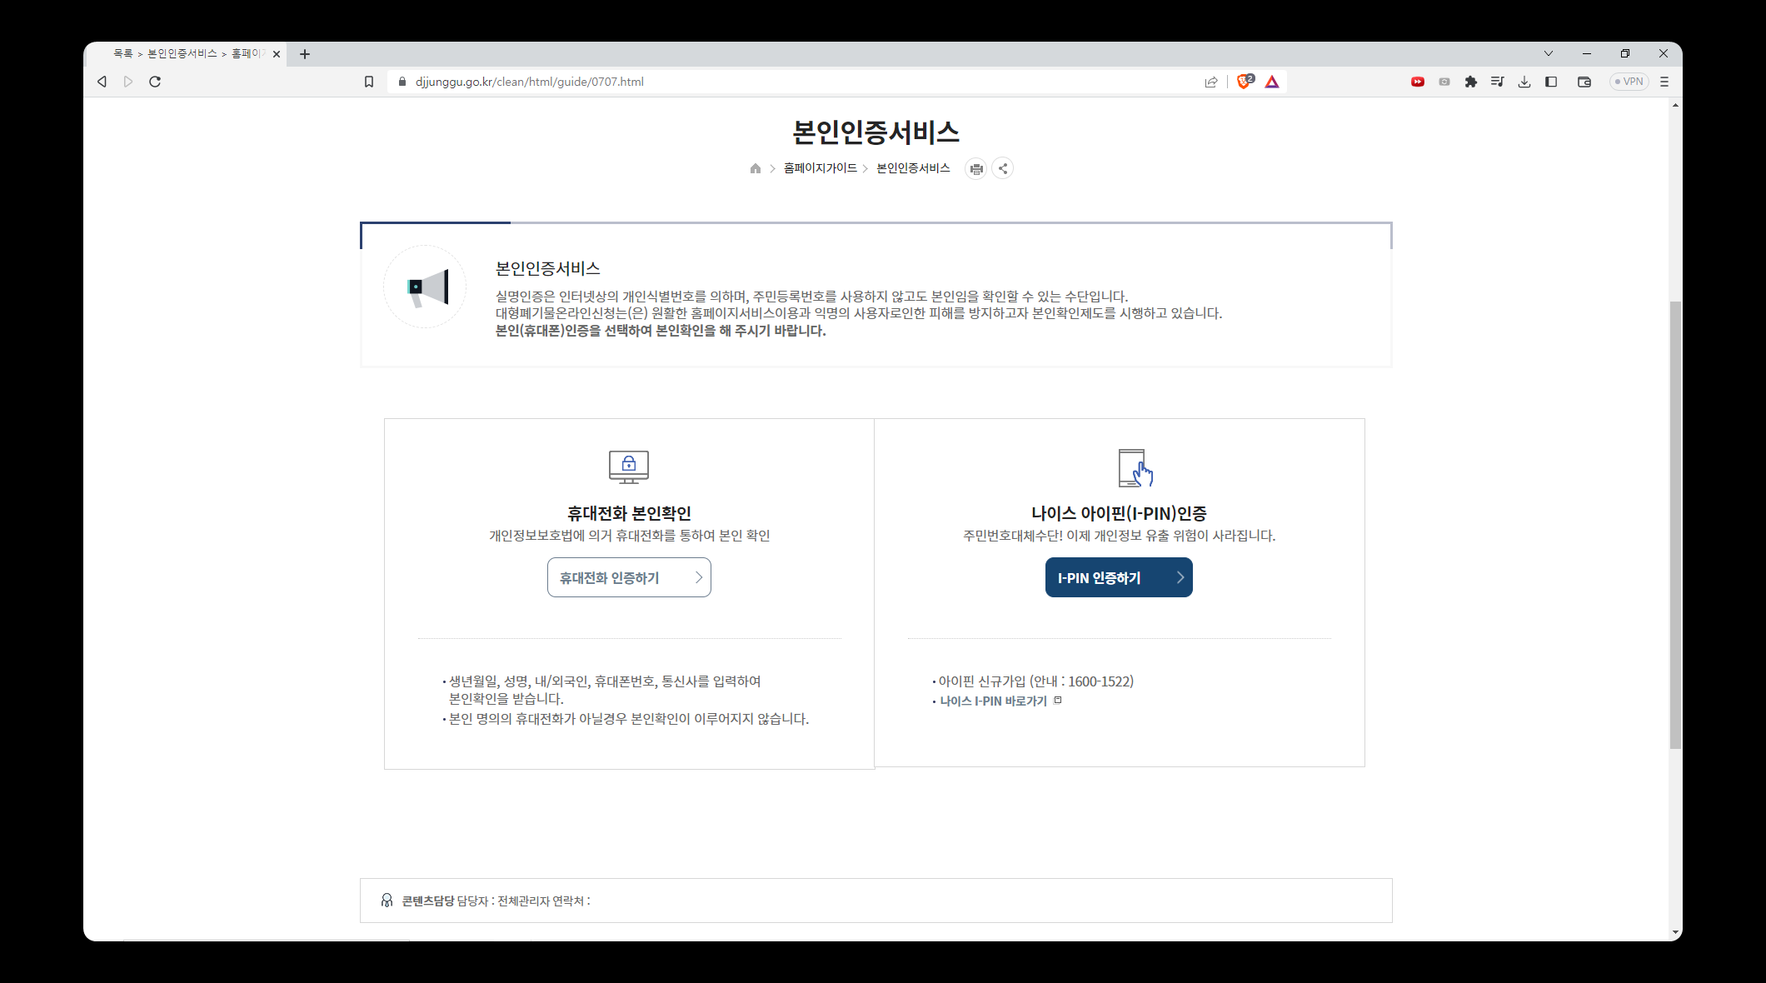Viewport: 1766px width, 983px height.
Task: Select the 본인인증서비스 browser tab
Action: pyautogui.click(x=188, y=53)
